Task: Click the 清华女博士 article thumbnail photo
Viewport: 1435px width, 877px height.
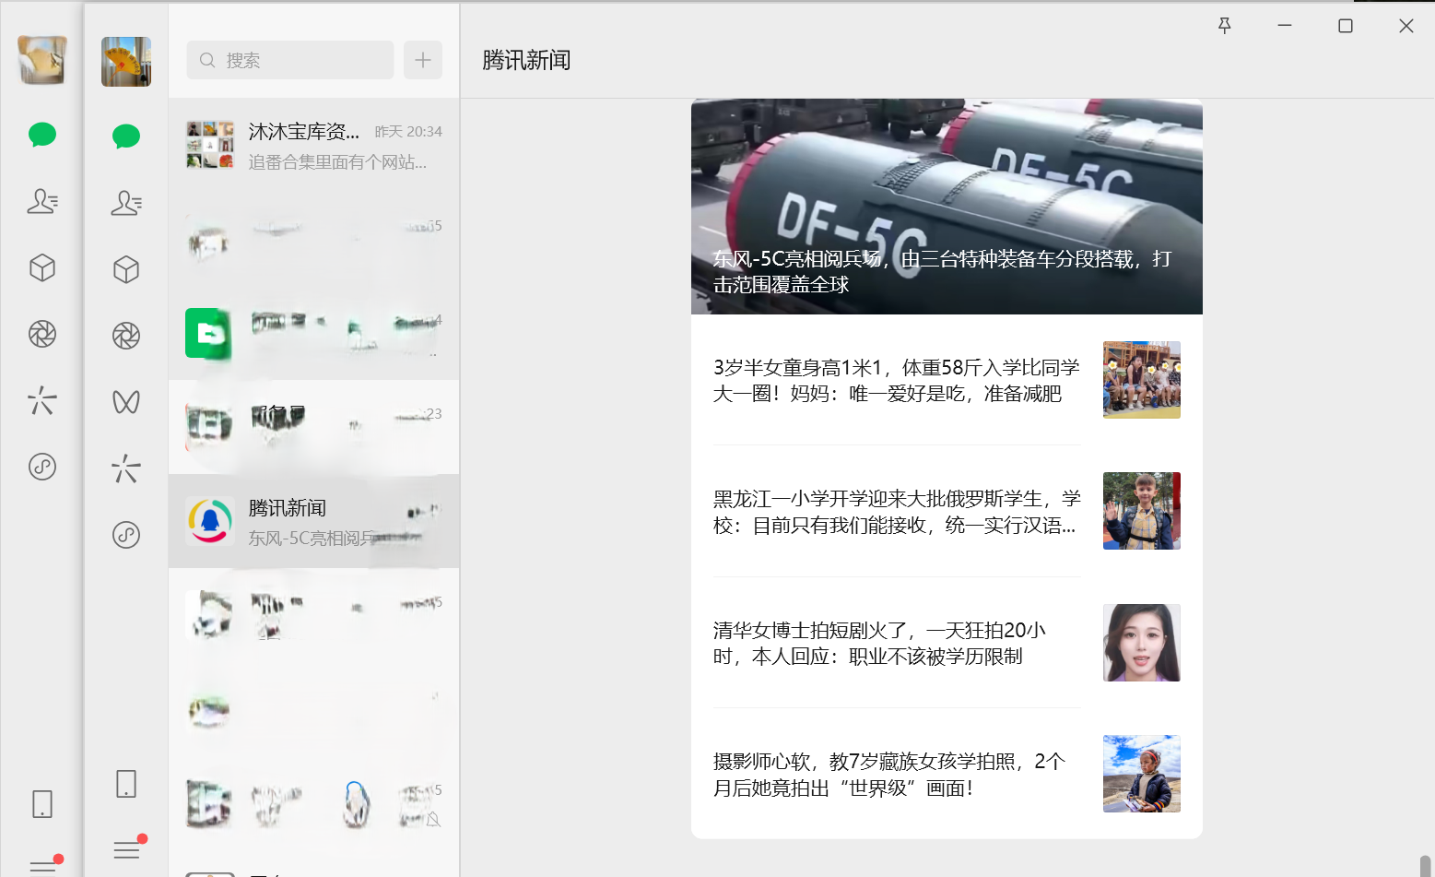Action: point(1141,642)
